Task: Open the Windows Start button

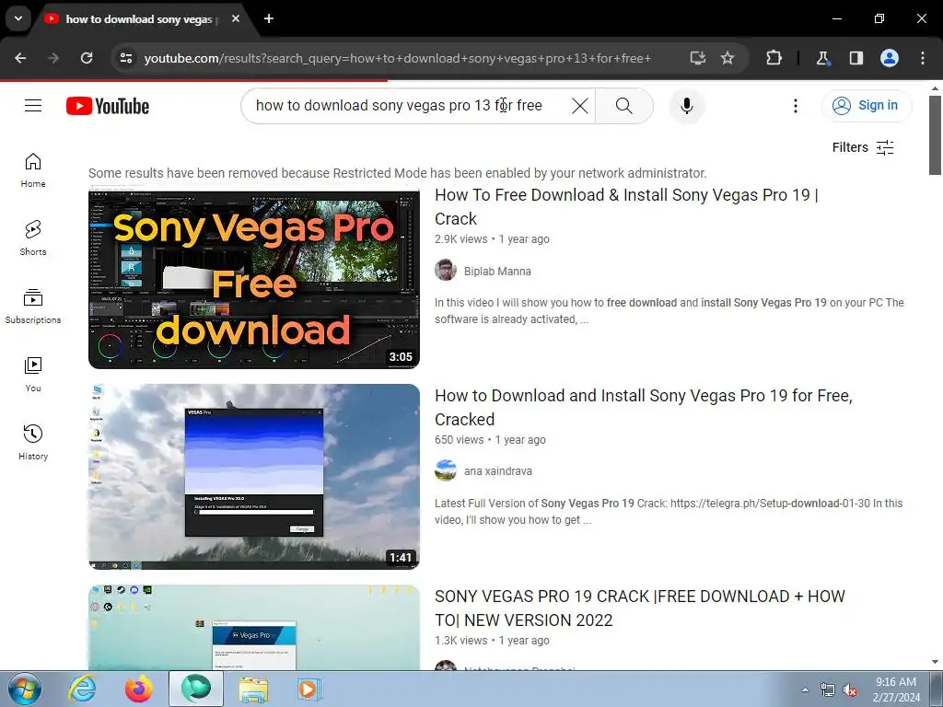Action: click(x=25, y=689)
